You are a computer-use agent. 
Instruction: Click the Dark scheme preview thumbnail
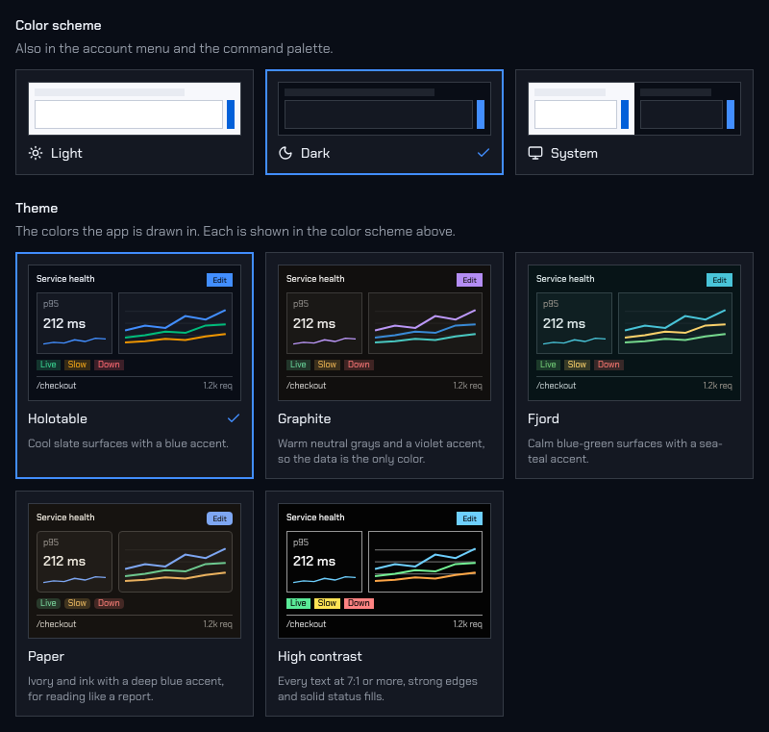click(x=384, y=109)
